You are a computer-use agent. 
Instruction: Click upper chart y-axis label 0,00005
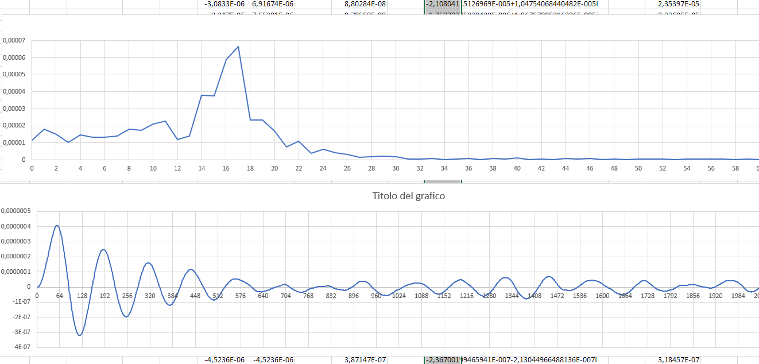pyautogui.click(x=14, y=75)
